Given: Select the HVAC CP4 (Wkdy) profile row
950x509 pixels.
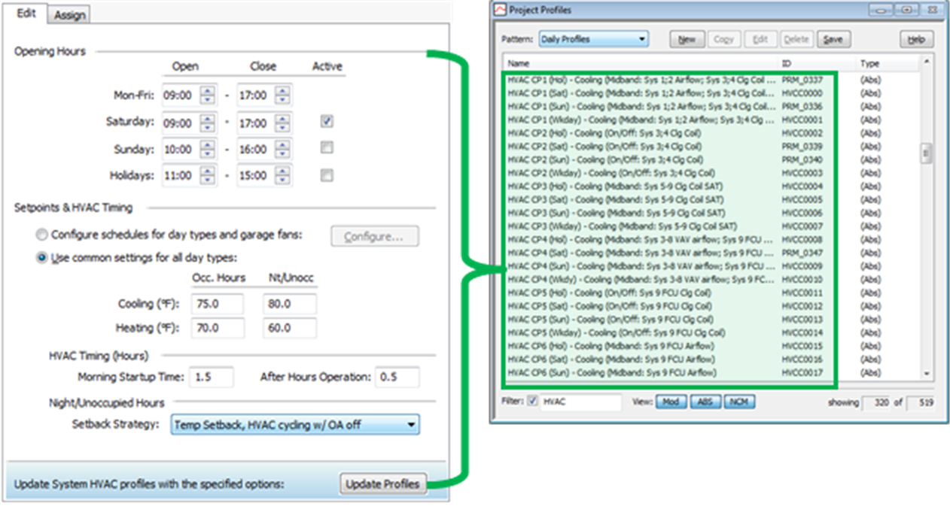Looking at the screenshot, I should tap(711, 280).
